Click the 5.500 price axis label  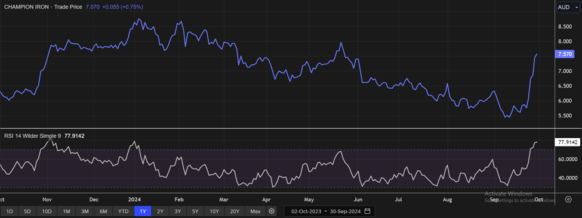pyautogui.click(x=564, y=116)
